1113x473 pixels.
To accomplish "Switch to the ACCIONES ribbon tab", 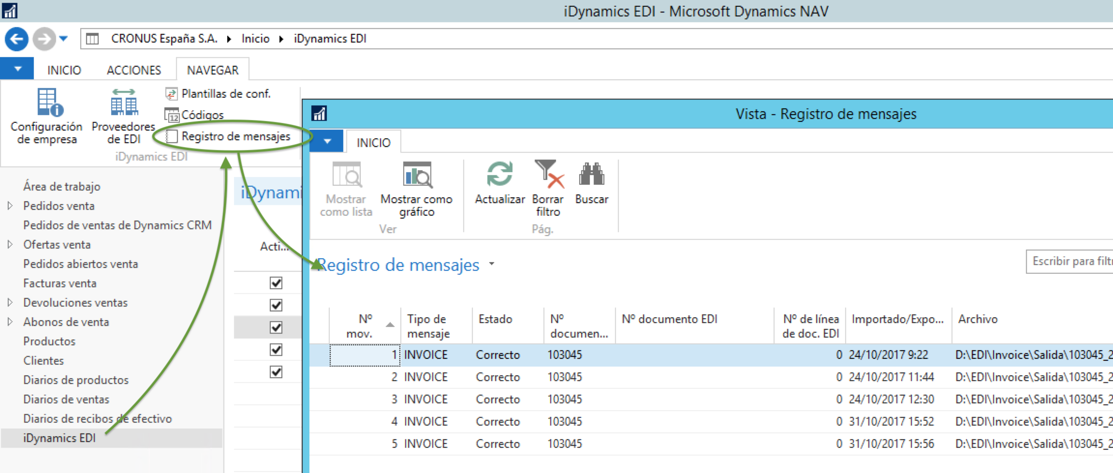I will coord(134,70).
